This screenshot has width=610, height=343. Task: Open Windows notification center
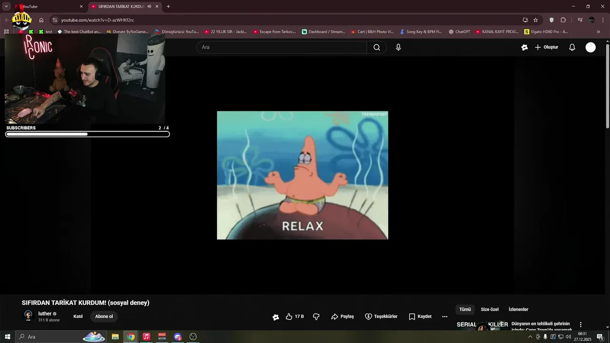click(600, 337)
